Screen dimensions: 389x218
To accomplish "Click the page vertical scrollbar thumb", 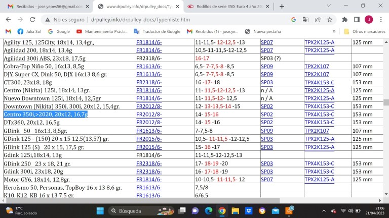I will coord(386,102).
